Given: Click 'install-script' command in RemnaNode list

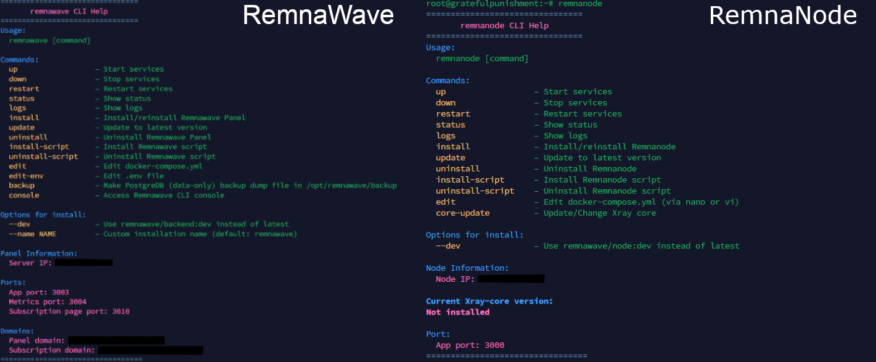Looking at the screenshot, I should tap(470, 180).
